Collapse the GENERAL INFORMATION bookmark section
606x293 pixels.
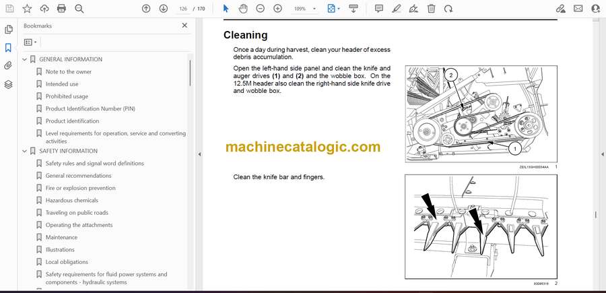coord(25,59)
